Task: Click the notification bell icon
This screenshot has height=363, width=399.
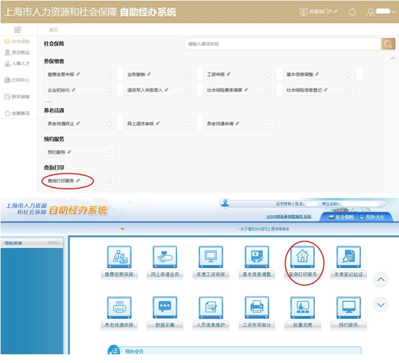Action: [x=352, y=12]
